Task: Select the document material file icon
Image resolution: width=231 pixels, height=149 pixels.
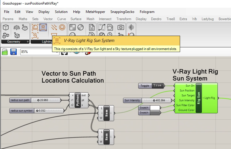Action: [x=92, y=27]
